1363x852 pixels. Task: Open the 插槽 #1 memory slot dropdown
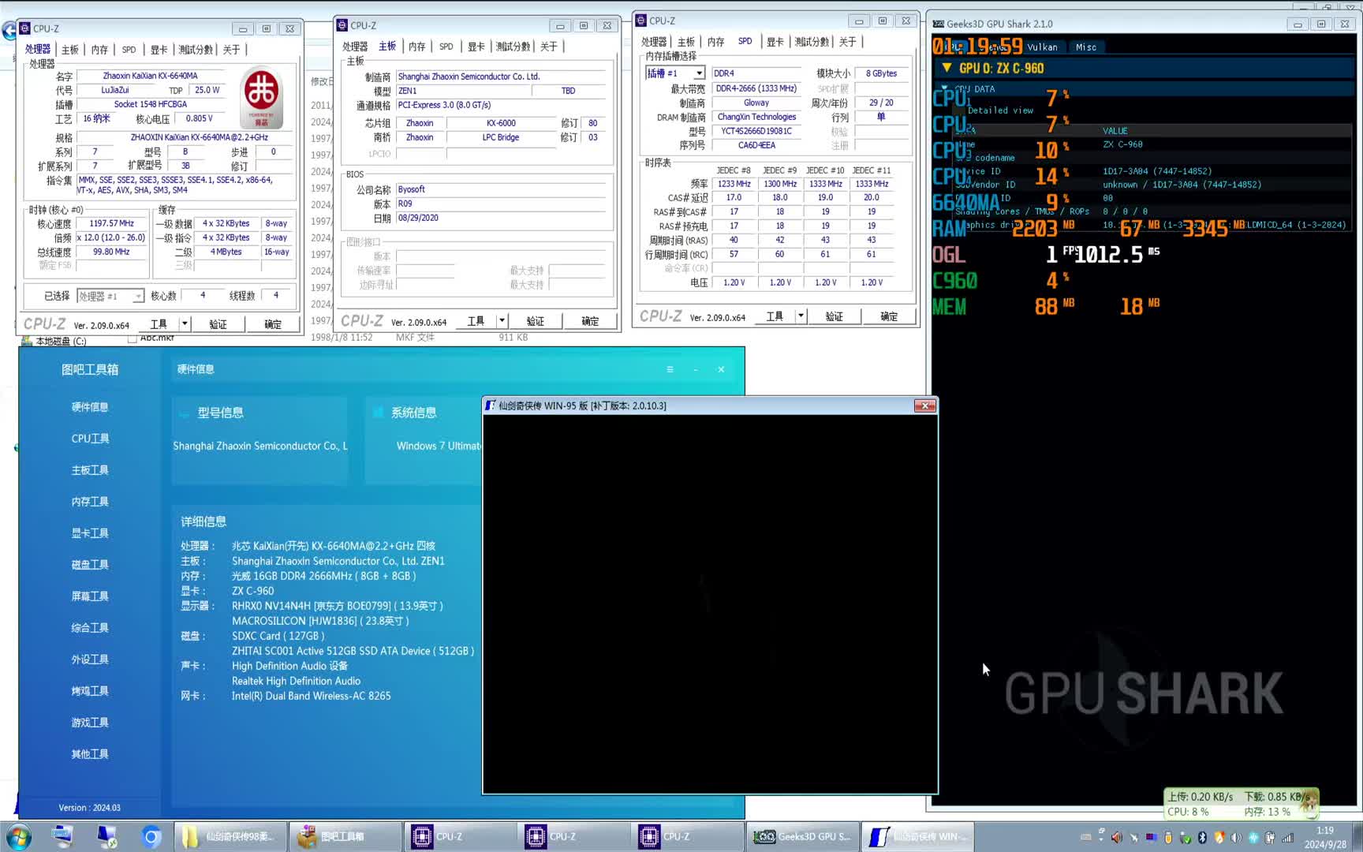click(x=699, y=73)
